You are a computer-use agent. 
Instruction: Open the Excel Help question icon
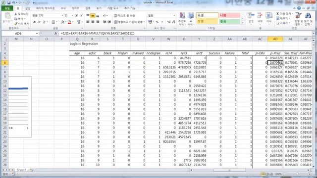click(299, 8)
